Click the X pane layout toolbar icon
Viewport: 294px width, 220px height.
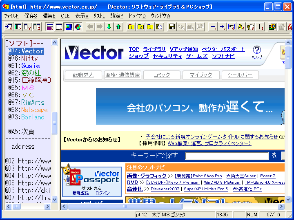[x=18, y=27]
